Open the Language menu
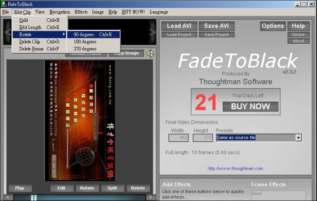 158,12
